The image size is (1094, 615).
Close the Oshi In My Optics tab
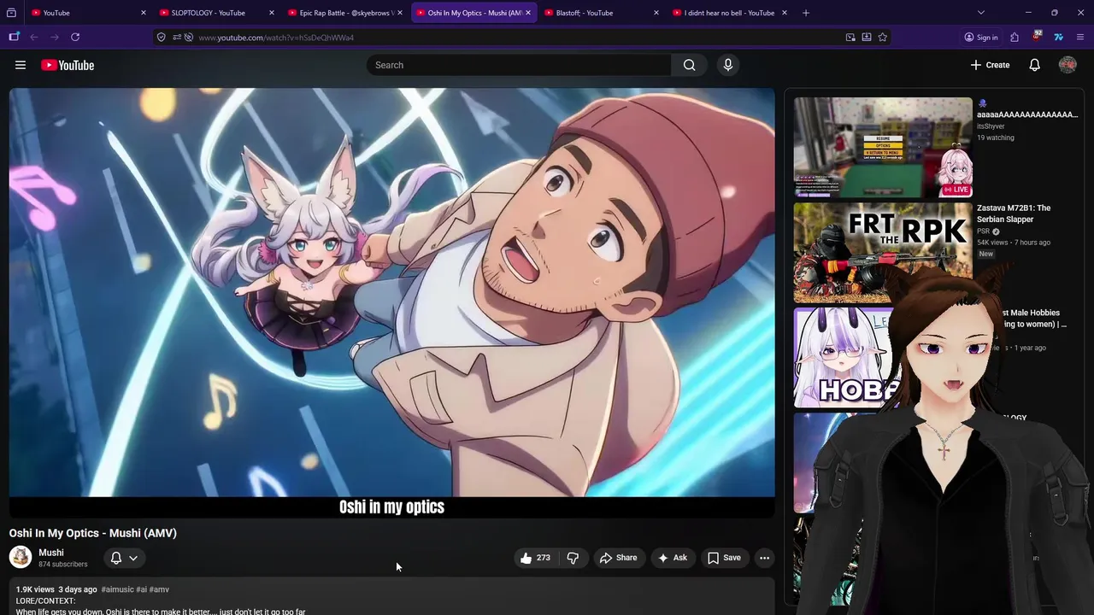(527, 13)
